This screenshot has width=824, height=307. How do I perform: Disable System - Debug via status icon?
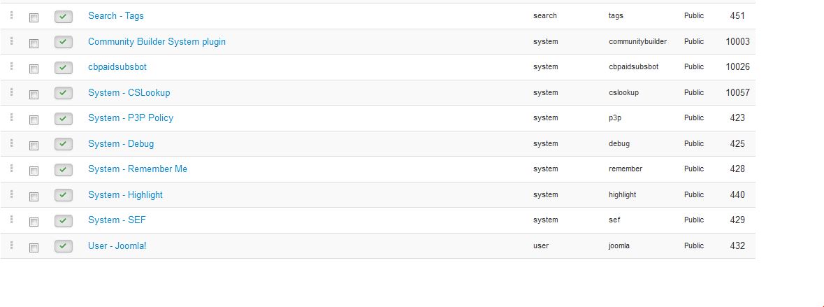(x=63, y=144)
